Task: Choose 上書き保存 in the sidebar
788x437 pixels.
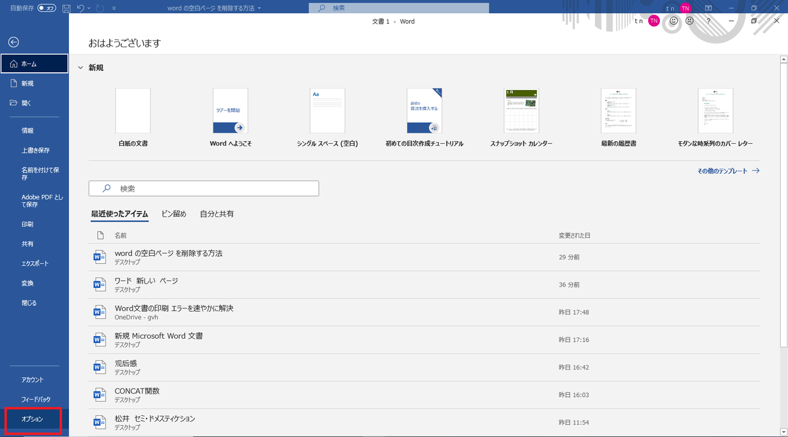Action: click(x=34, y=150)
